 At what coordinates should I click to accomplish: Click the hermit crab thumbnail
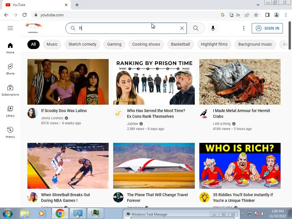[x=240, y=82]
